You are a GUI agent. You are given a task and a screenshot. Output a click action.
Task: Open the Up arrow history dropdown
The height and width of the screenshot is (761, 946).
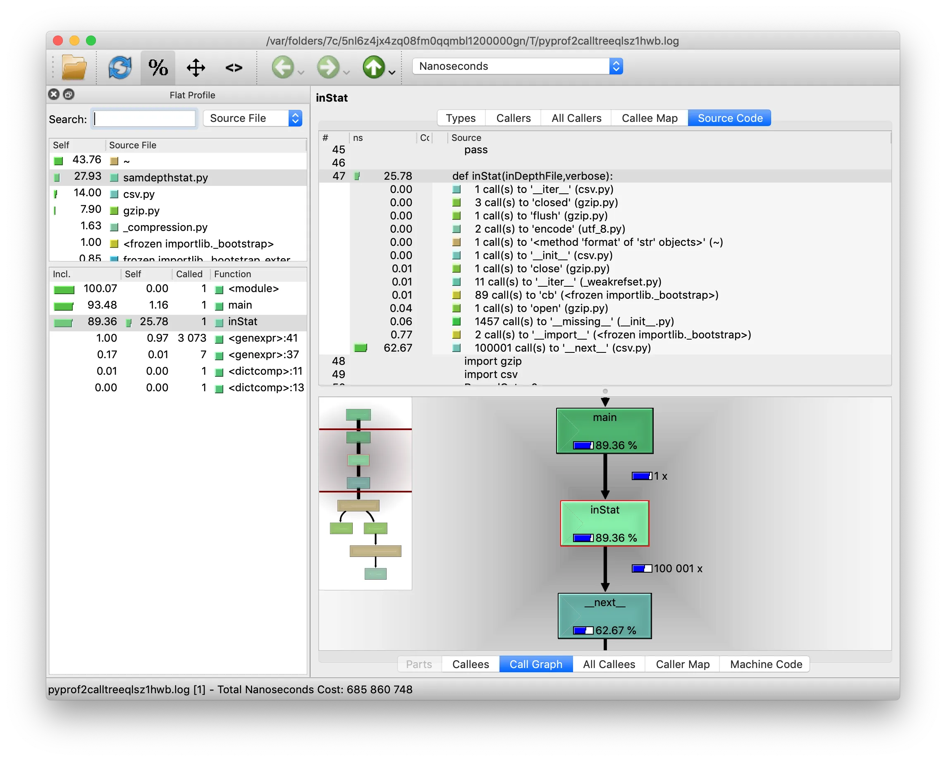pyautogui.click(x=392, y=72)
